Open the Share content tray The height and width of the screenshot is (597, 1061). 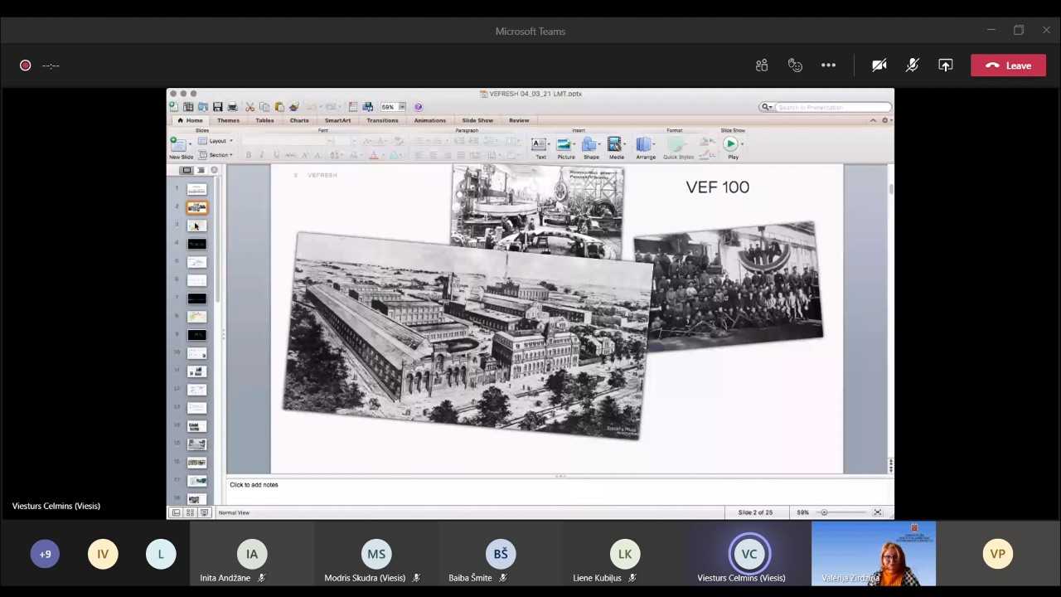click(x=945, y=66)
